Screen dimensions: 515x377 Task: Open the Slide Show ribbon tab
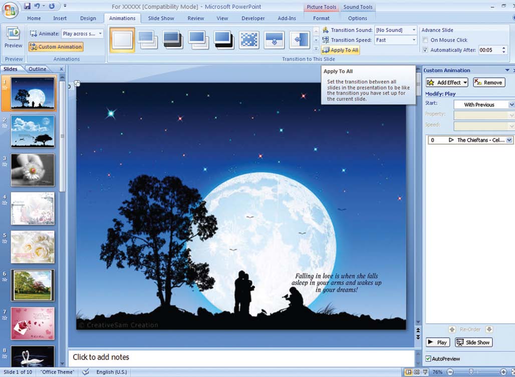[161, 18]
